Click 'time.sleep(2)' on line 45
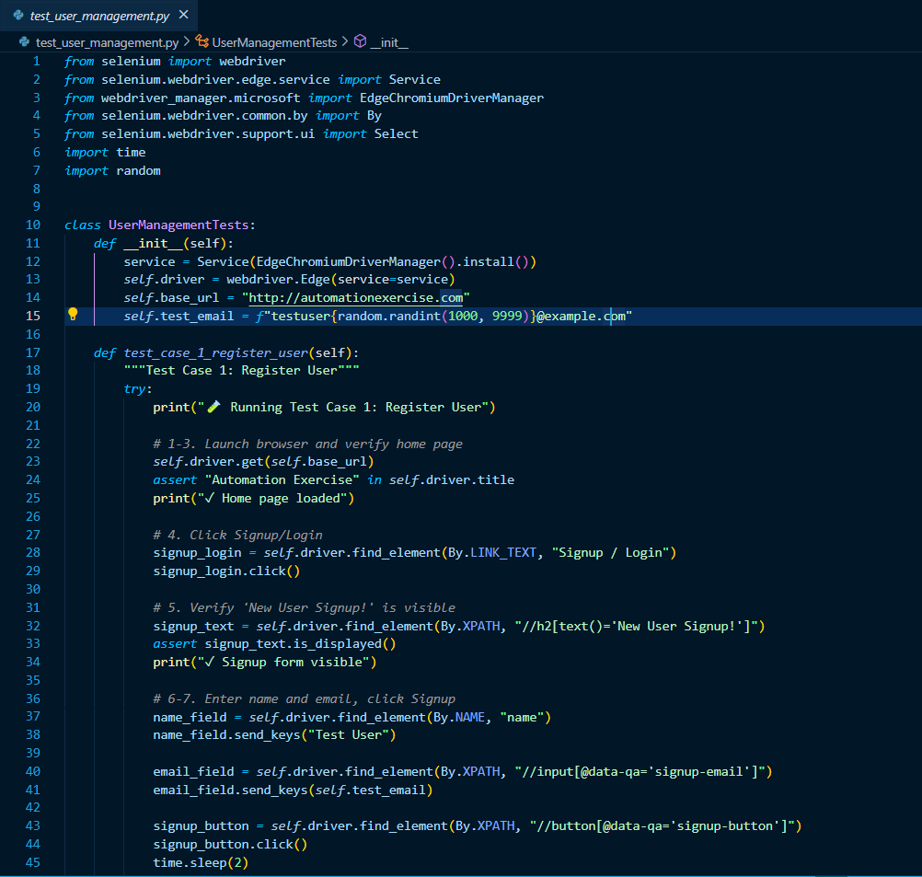Viewport: 922px width, 877px height. tap(201, 862)
